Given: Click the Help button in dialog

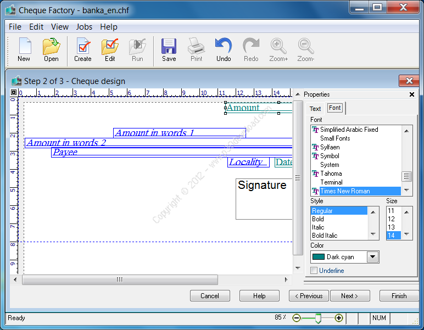Looking at the screenshot, I should [x=259, y=295].
